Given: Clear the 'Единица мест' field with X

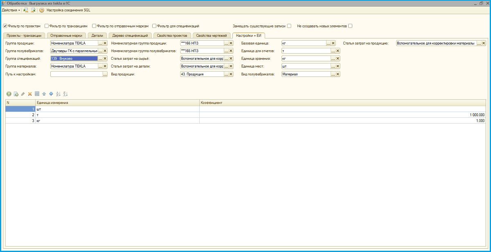Looking at the screenshot, I should pos(338,66).
